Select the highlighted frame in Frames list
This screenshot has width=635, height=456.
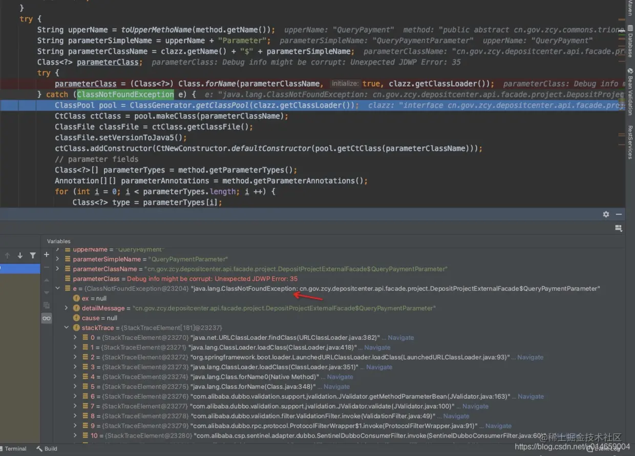tap(20, 268)
